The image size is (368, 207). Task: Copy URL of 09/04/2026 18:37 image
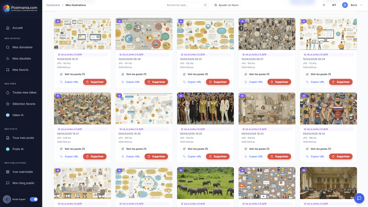(69, 157)
